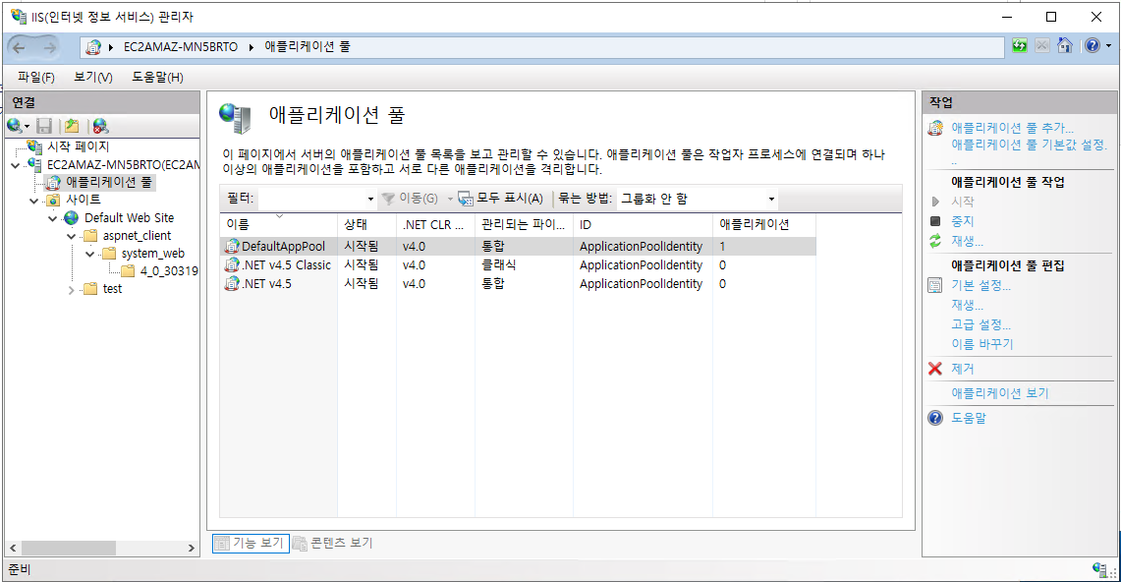The width and height of the screenshot is (1121, 582).
Task: Open the 보기(V) menu
Action: 93,77
